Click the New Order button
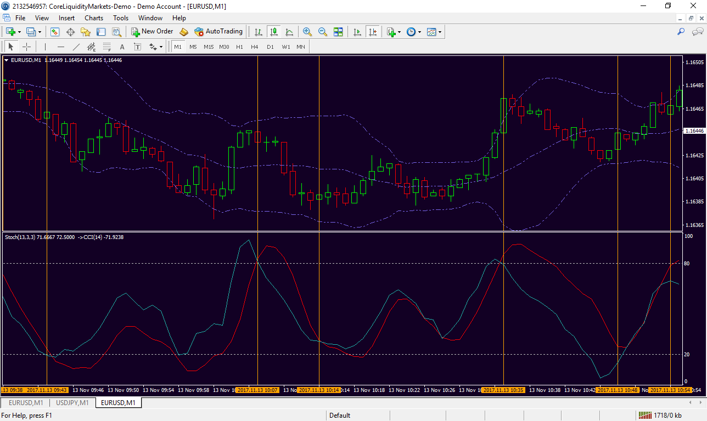The image size is (707, 421). (153, 32)
